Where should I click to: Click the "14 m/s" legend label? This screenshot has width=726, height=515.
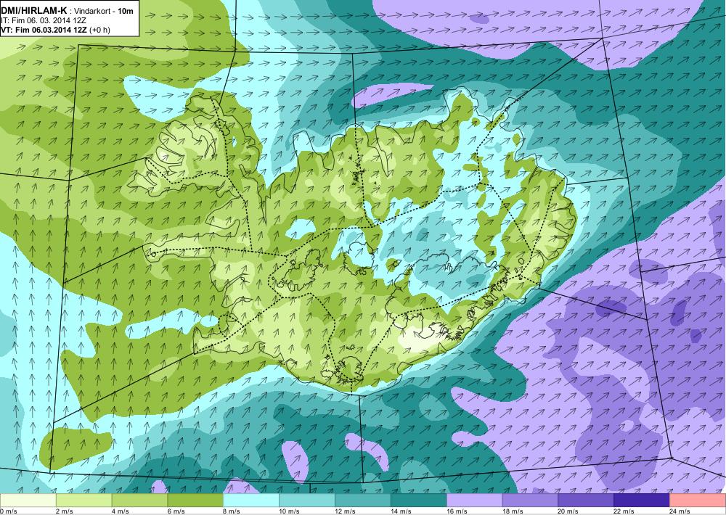(401, 511)
